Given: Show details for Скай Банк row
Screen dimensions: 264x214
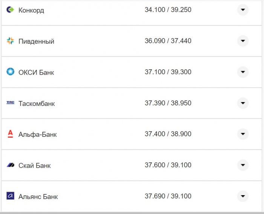Looking at the screenshot, I should [x=243, y=165].
